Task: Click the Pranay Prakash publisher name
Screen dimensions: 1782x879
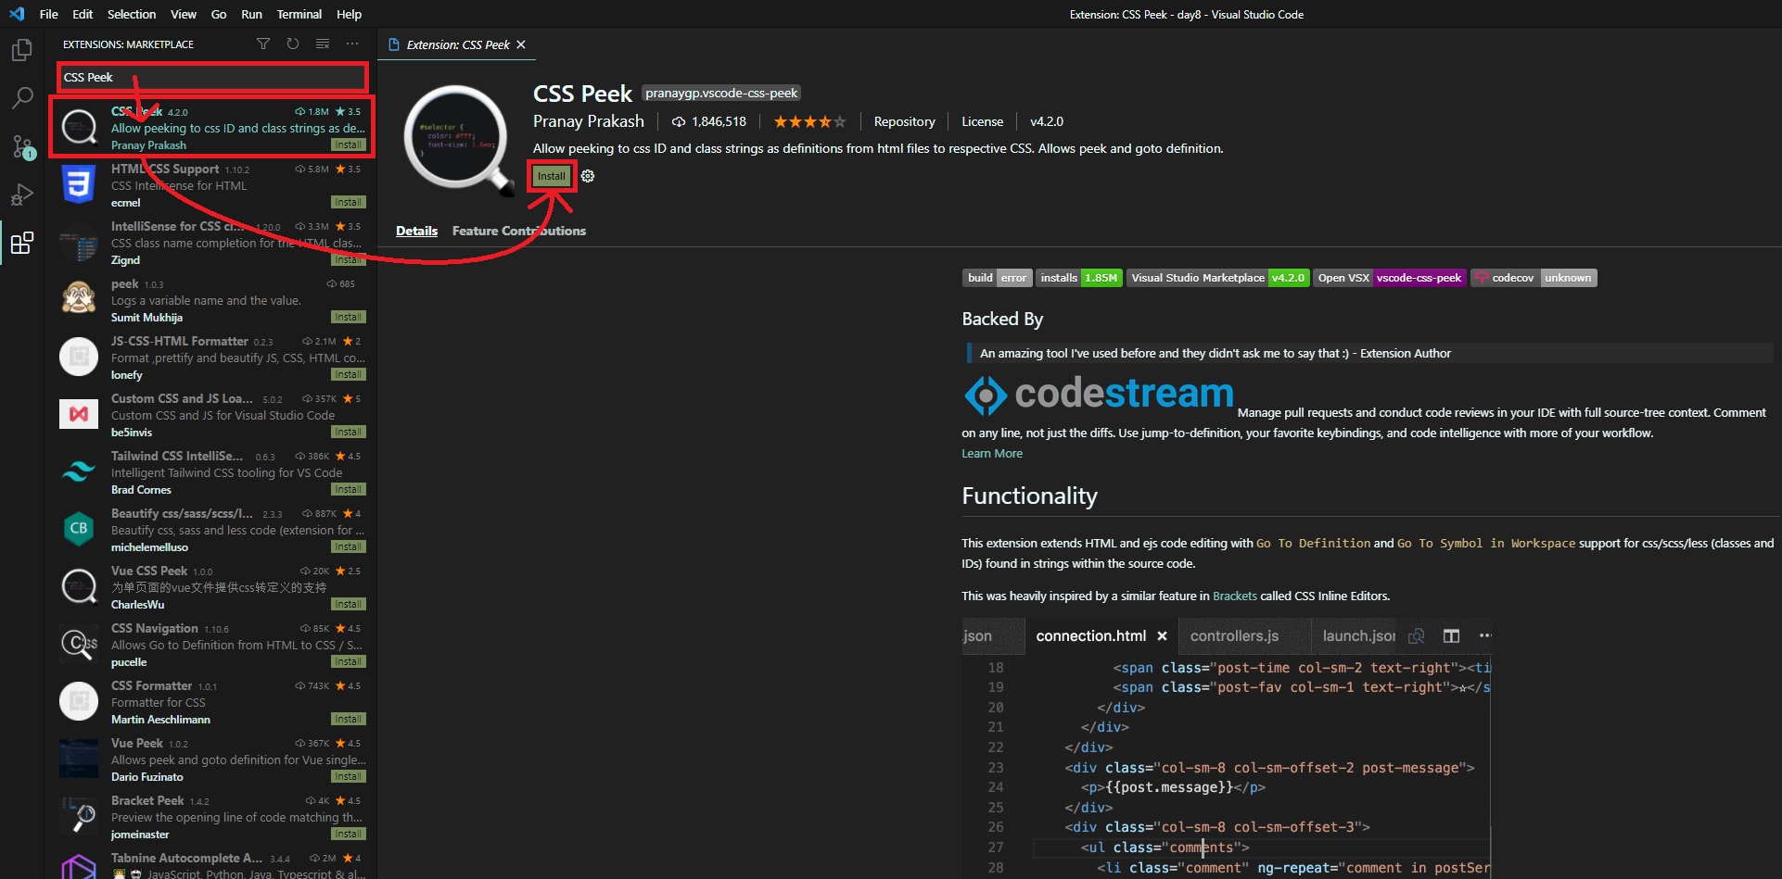Action: click(589, 121)
